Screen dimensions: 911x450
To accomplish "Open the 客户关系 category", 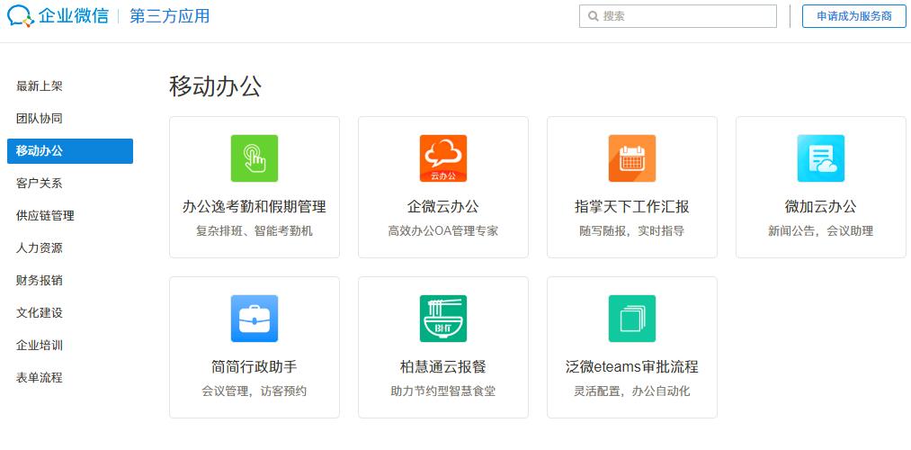I will pos(40,184).
